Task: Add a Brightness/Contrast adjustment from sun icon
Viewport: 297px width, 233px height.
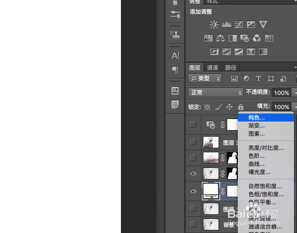Action: pos(214,24)
